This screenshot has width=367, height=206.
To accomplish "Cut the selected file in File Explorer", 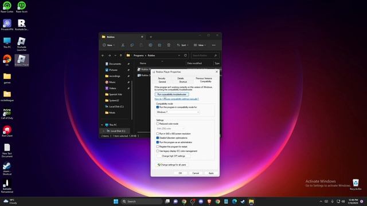I will click(x=123, y=45).
